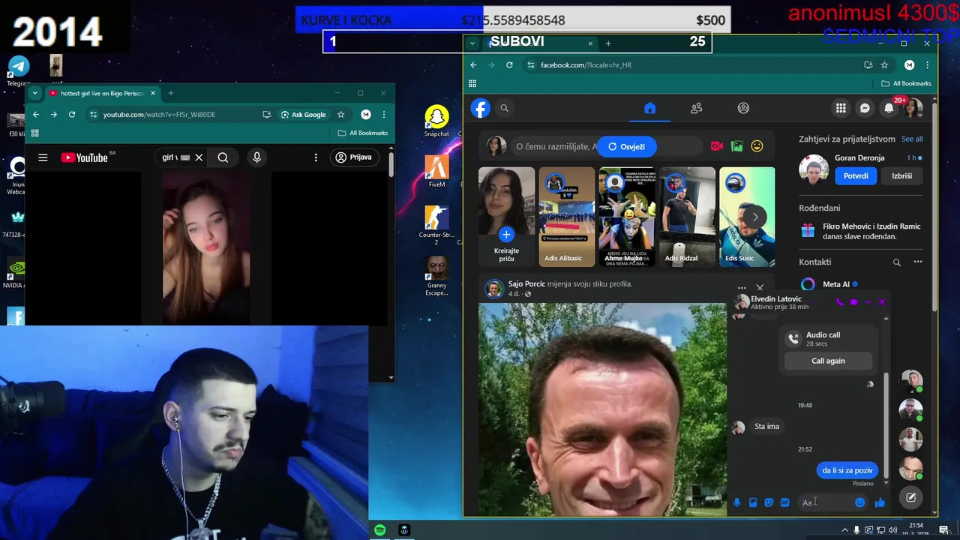Open the tab search dropdown in YouTube window

click(34, 93)
